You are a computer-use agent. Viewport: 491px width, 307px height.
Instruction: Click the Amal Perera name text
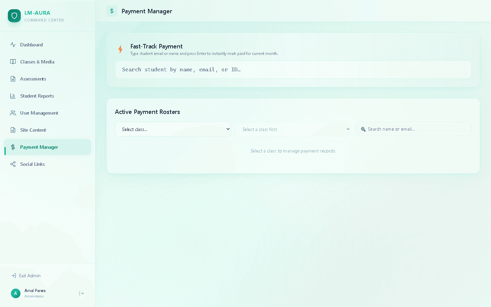click(35, 291)
